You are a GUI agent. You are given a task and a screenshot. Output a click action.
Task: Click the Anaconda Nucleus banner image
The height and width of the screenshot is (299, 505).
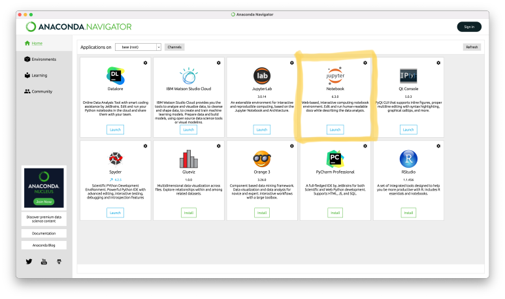click(44, 188)
